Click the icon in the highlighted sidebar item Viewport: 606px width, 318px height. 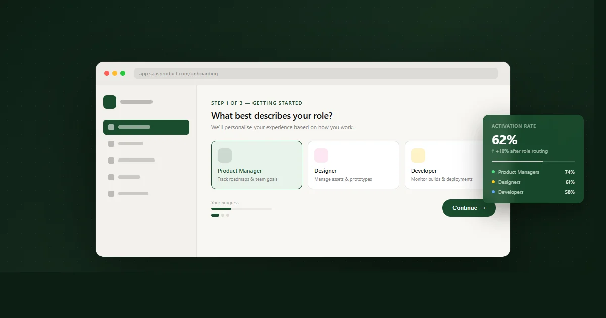pyautogui.click(x=111, y=127)
